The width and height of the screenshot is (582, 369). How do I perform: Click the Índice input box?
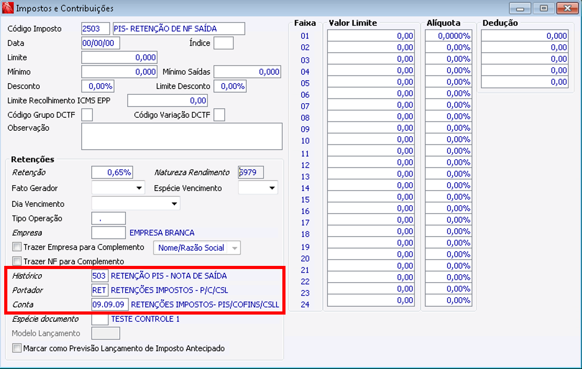click(224, 43)
